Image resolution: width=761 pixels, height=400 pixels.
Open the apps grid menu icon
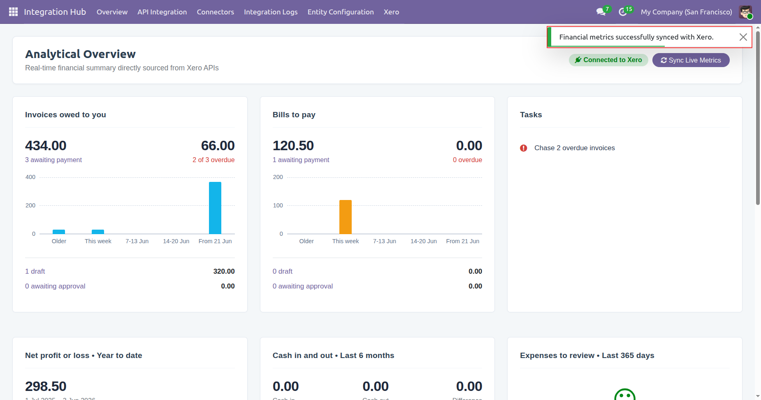(13, 12)
